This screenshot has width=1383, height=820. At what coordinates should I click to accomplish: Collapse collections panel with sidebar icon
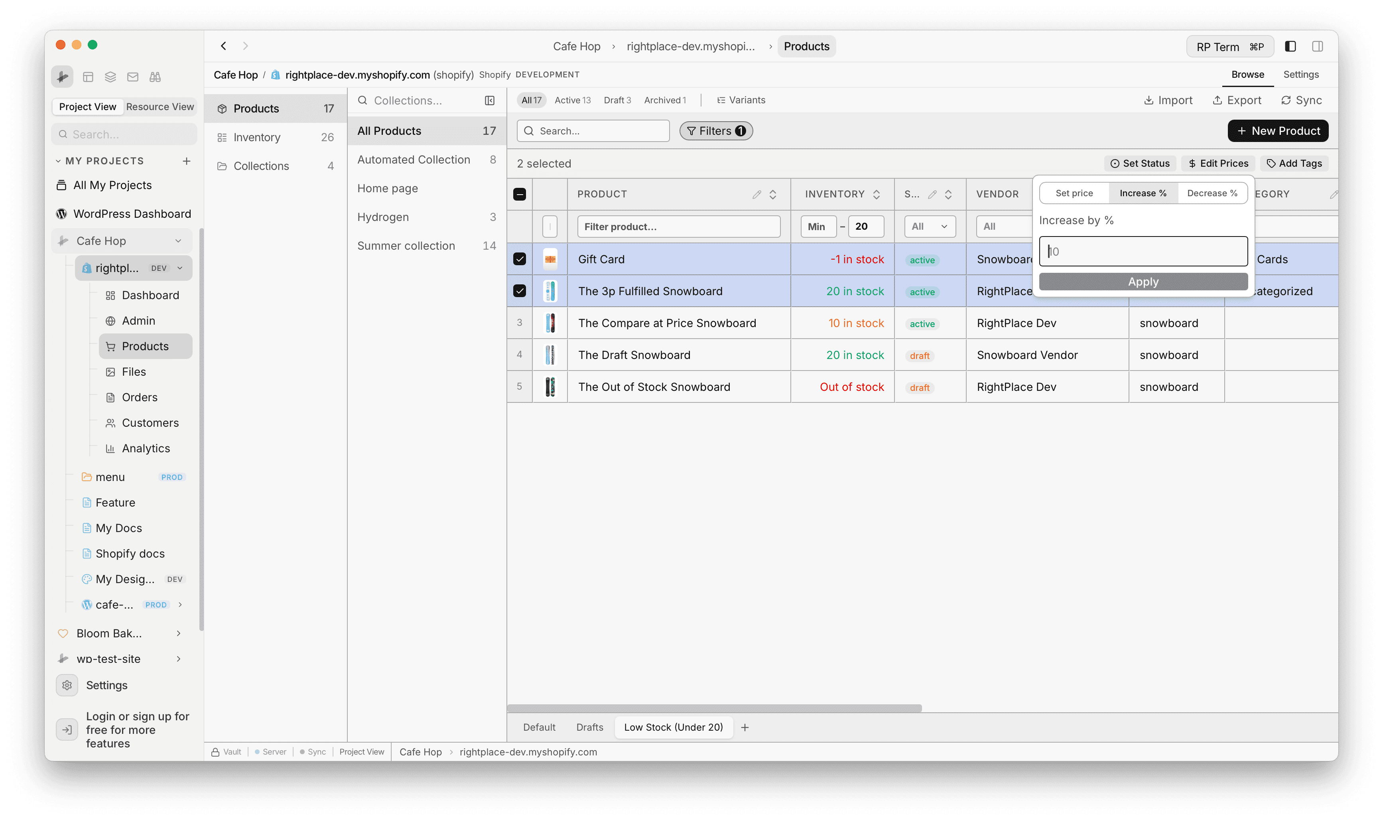point(489,101)
